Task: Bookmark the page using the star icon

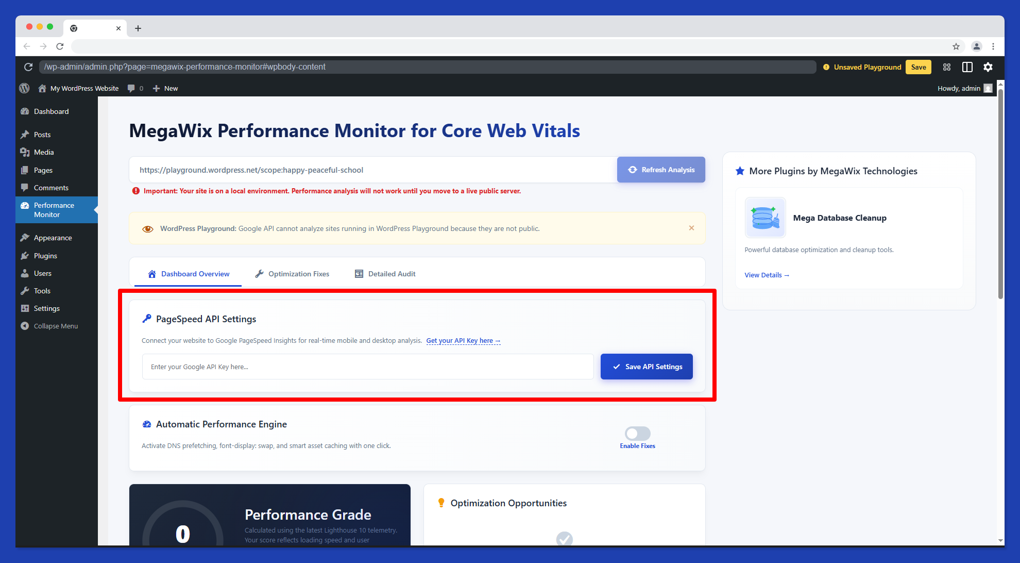Action: pyautogui.click(x=956, y=46)
